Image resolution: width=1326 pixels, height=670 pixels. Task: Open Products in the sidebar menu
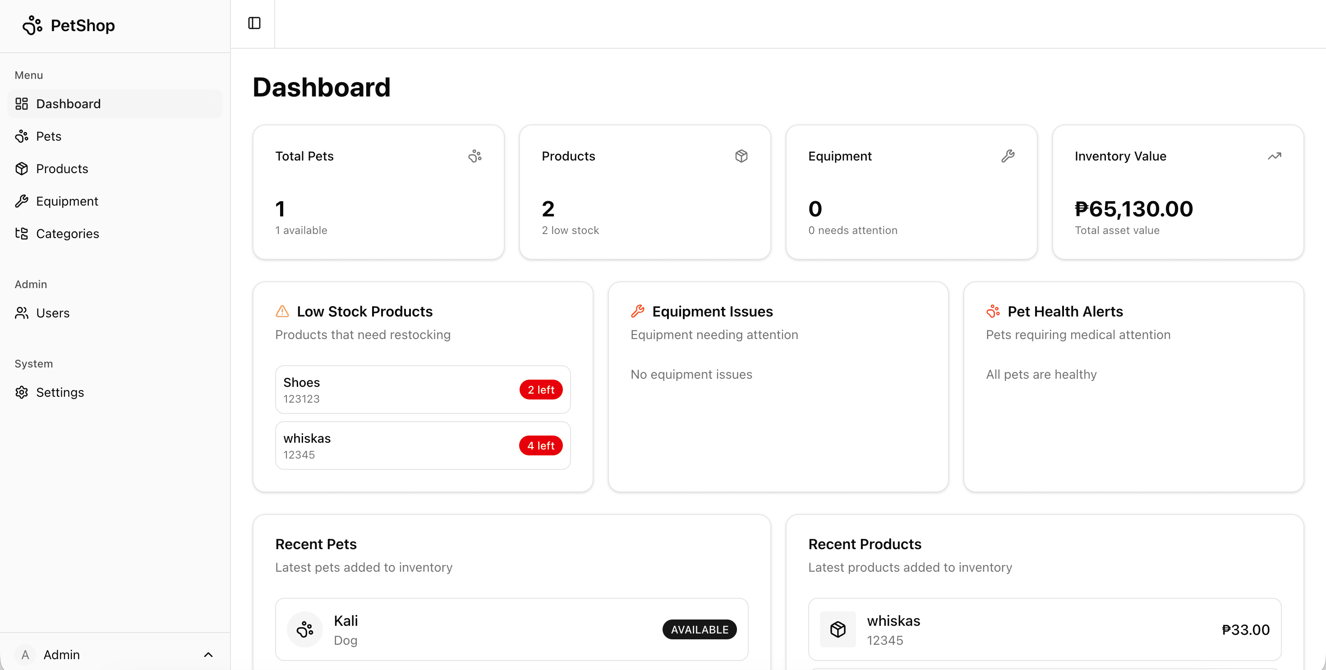[x=115, y=169]
